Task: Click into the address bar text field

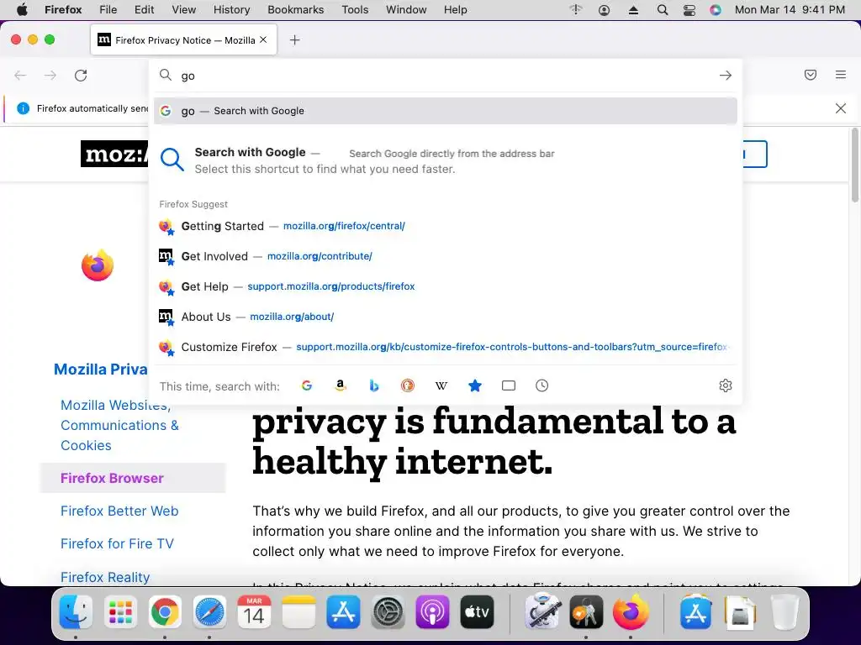Action: point(445,76)
